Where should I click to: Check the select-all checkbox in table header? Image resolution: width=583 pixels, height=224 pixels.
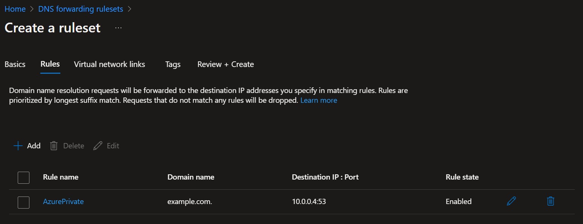pos(23,177)
